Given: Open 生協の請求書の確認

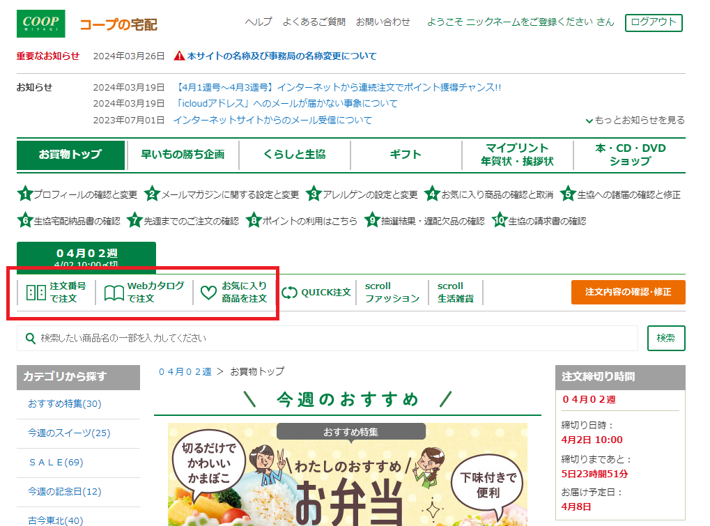Looking at the screenshot, I should coord(547,221).
